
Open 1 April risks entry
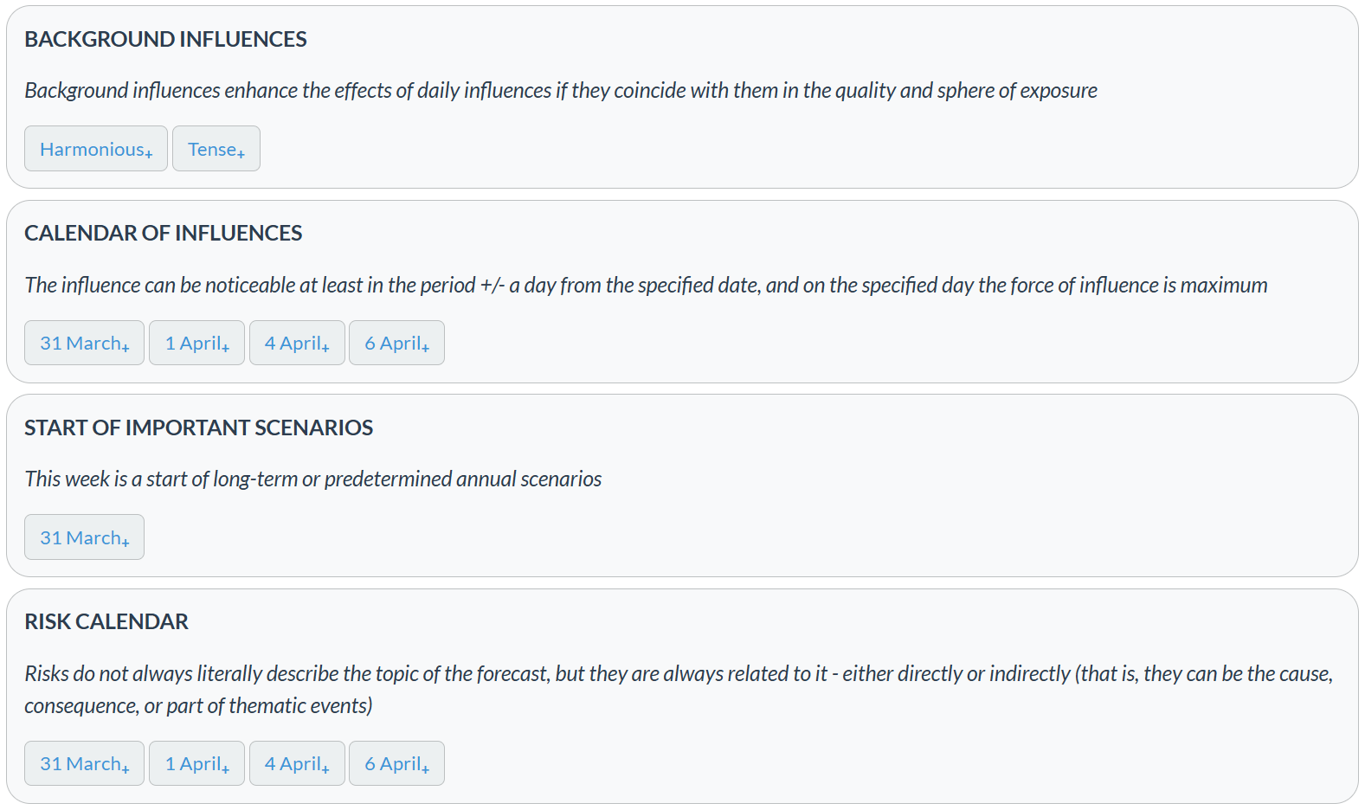pos(196,762)
